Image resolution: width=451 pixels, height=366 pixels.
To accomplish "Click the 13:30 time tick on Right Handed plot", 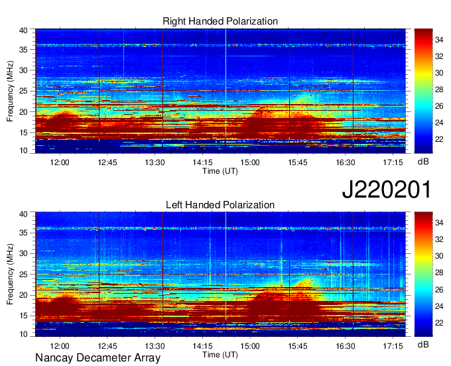I will pyautogui.click(x=155, y=162).
